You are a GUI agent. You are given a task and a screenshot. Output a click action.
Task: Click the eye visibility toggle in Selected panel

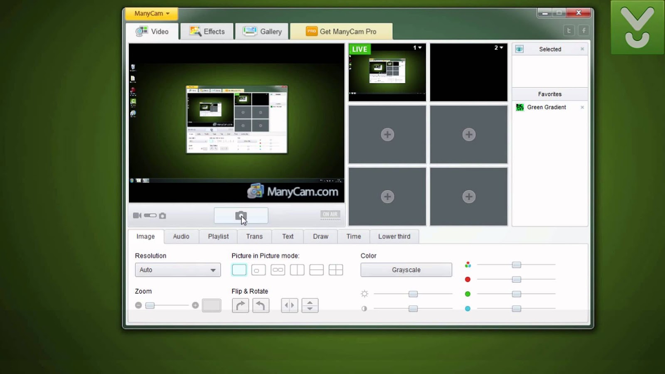pyautogui.click(x=520, y=49)
